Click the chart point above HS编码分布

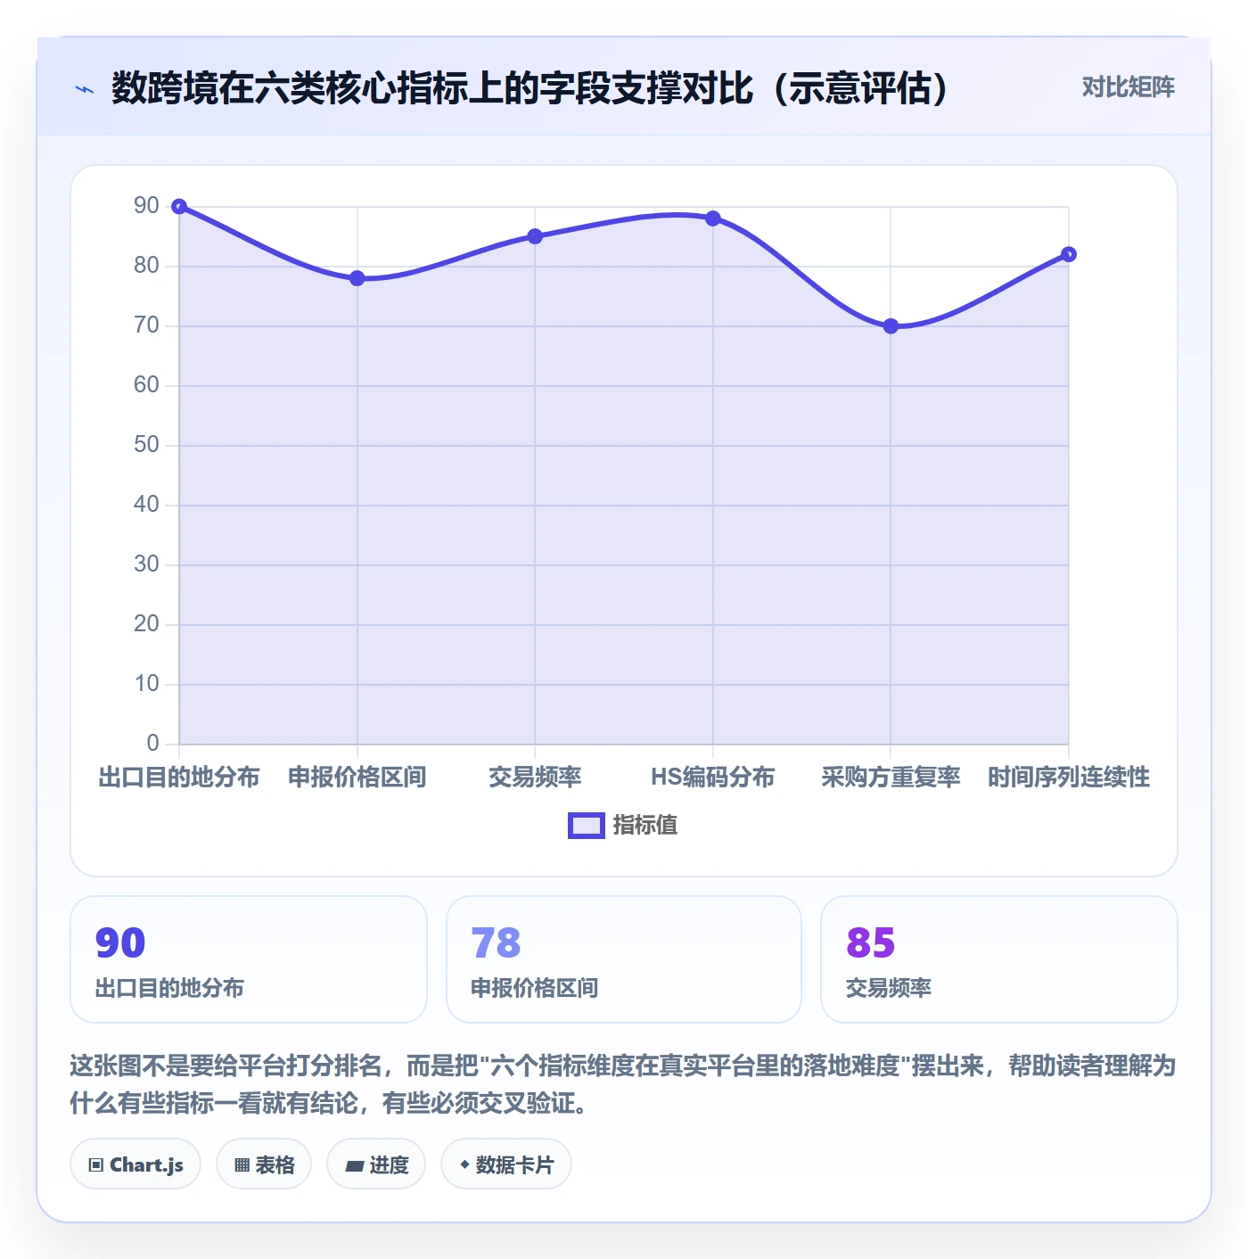(x=713, y=218)
